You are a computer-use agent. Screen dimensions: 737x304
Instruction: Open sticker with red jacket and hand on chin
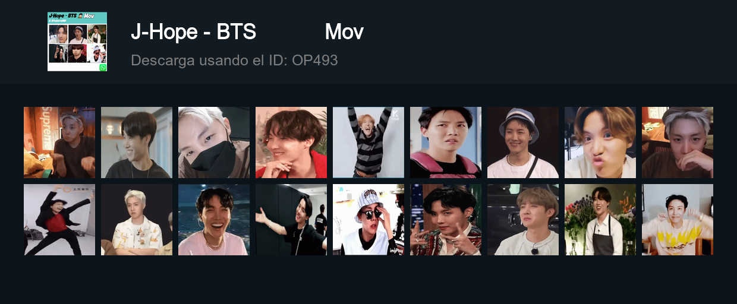[291, 142]
